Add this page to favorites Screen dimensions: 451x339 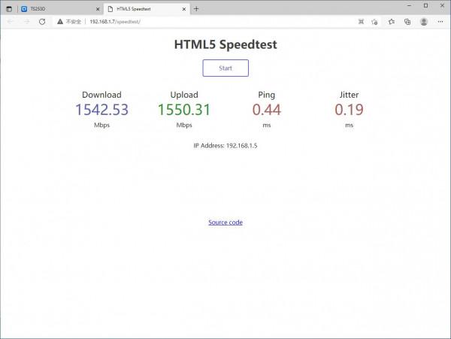374,22
